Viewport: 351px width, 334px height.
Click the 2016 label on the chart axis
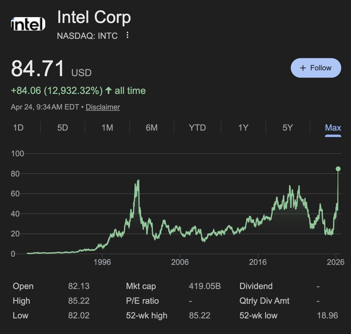point(258,262)
